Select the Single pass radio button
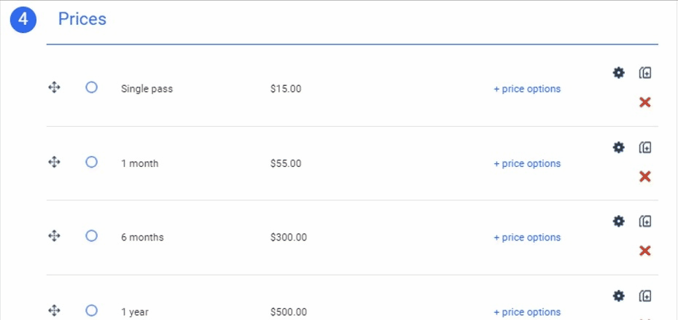 (x=91, y=87)
